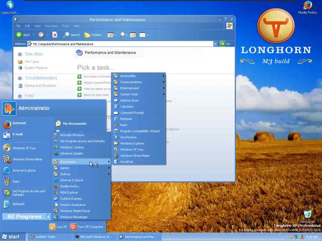Open Windows Explorer from Accessories
The image size is (322, 241).
(139, 143)
